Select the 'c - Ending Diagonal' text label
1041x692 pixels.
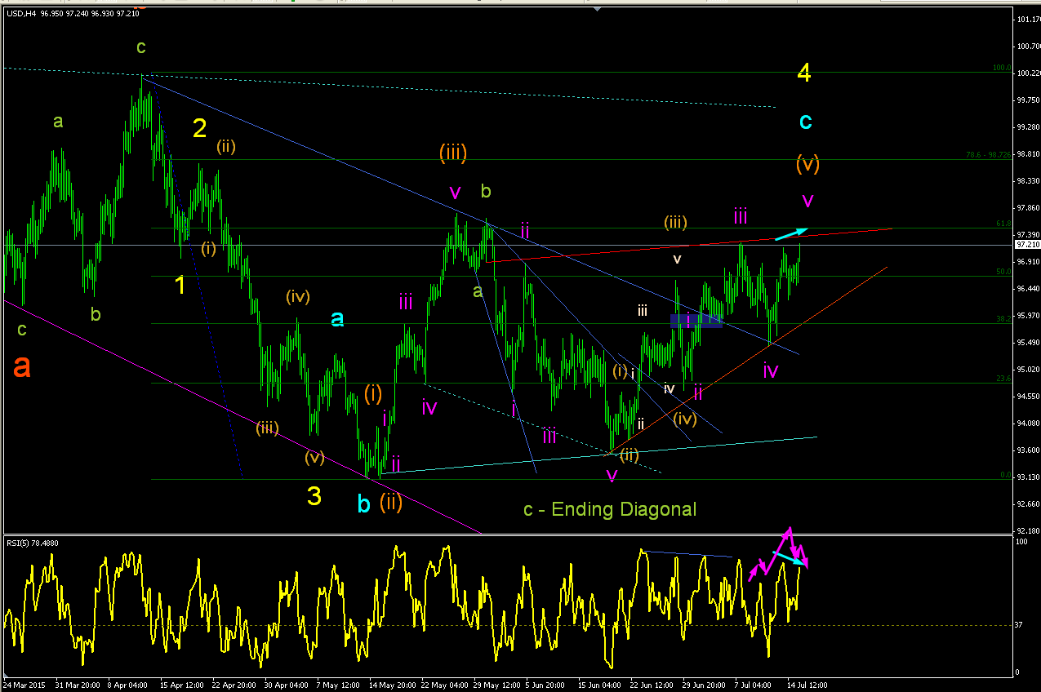610,510
